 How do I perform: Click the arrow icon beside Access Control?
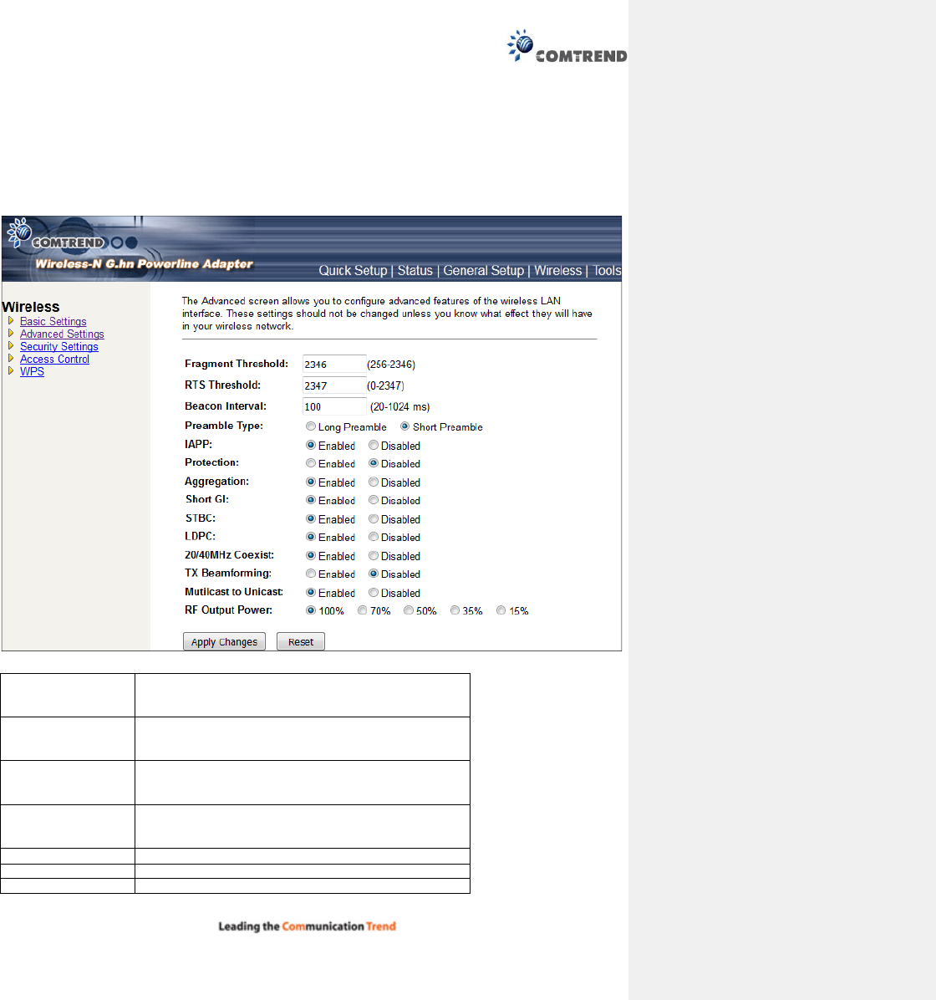(x=11, y=359)
